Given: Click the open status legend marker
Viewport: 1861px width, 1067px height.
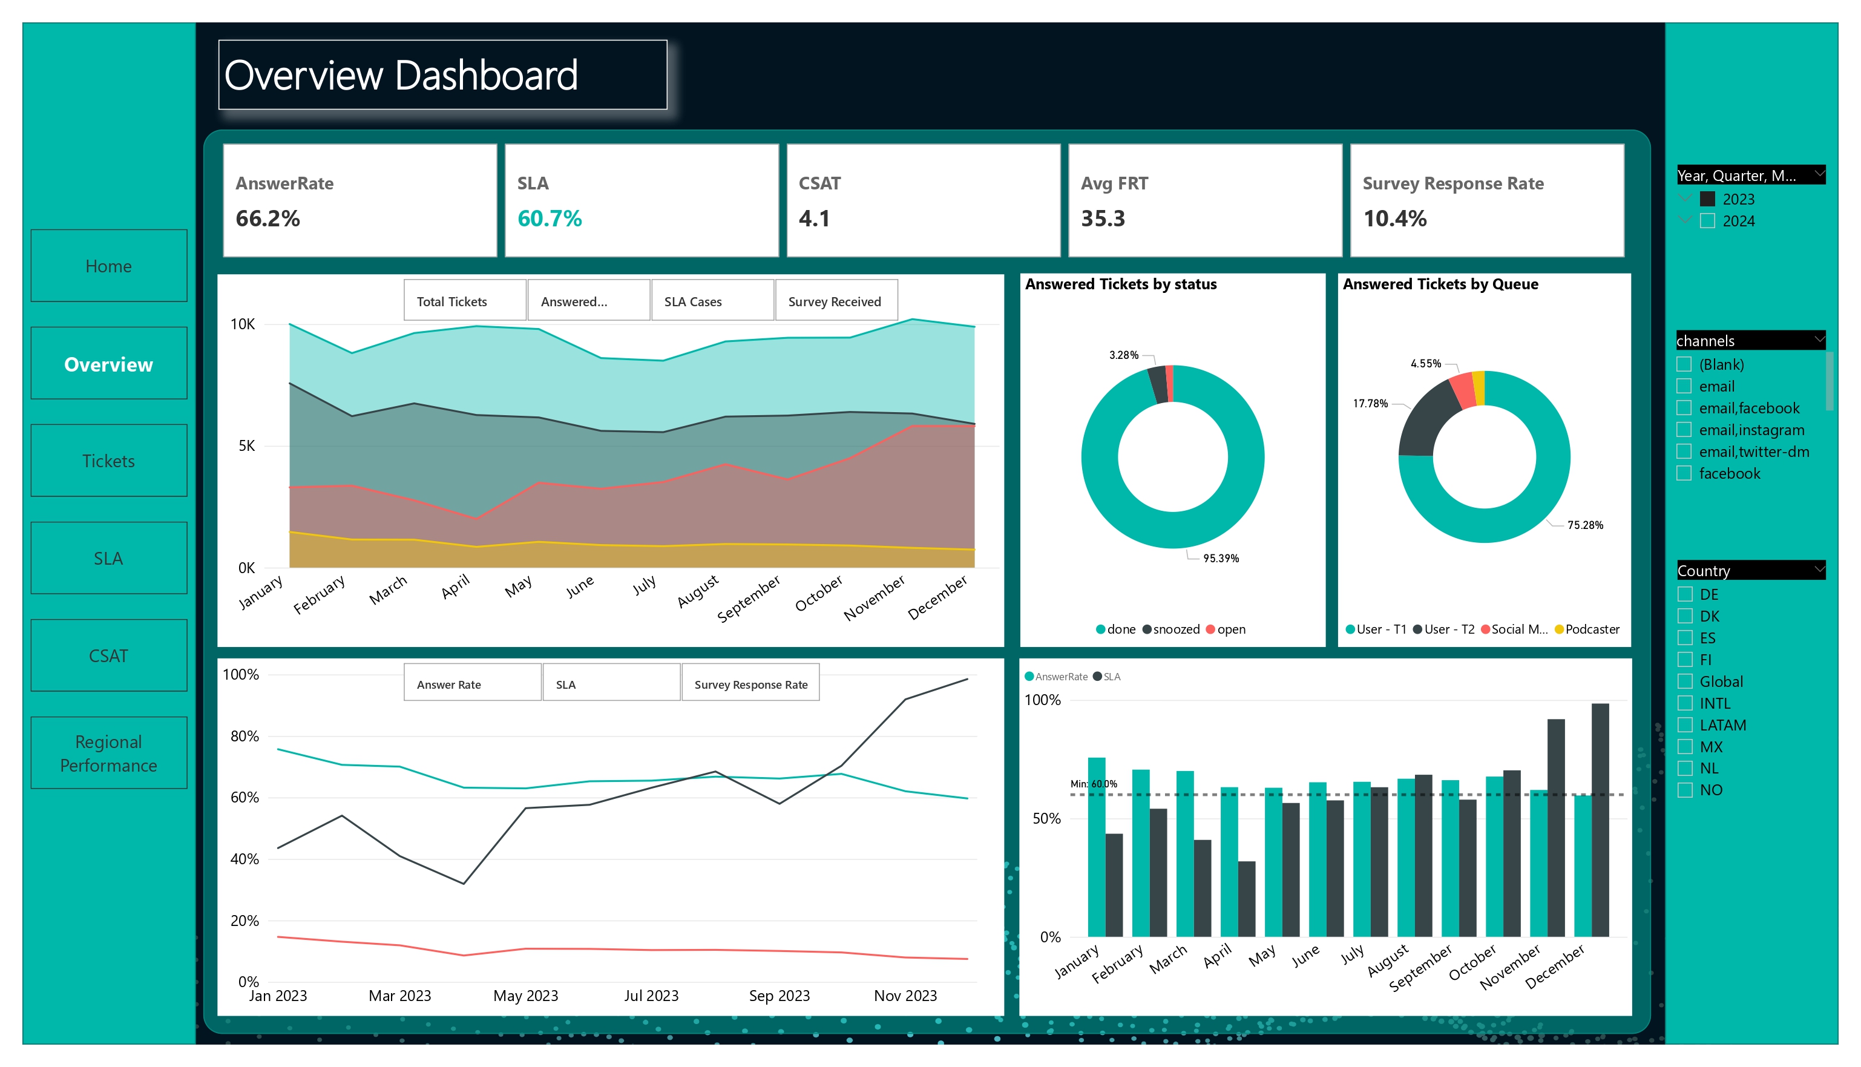Looking at the screenshot, I should (1210, 629).
